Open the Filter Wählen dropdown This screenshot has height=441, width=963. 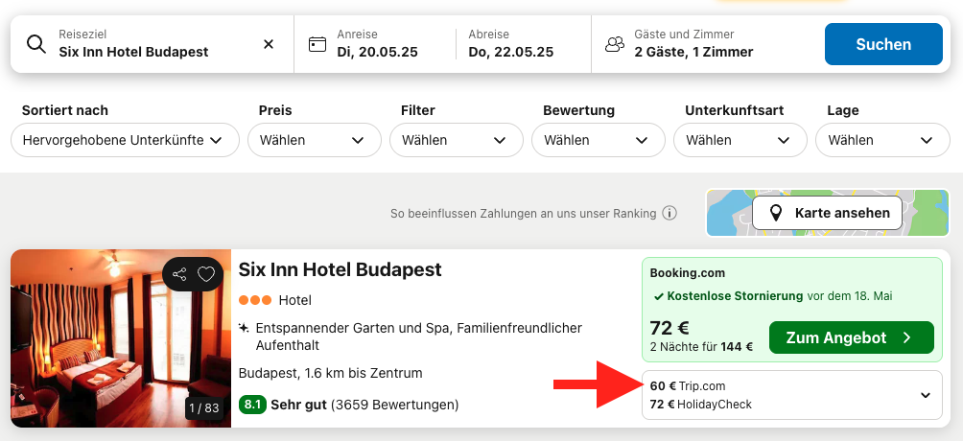click(457, 140)
